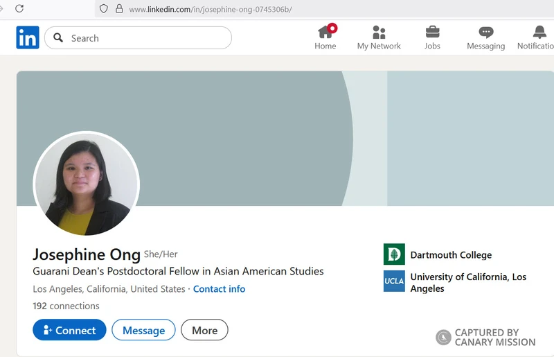Open the Dartmouth College link
The height and width of the screenshot is (357, 554).
click(450, 254)
